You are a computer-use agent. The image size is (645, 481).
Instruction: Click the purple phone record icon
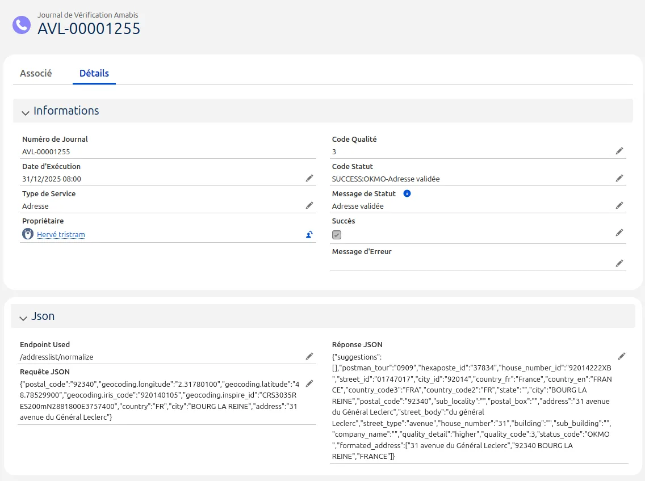22,24
